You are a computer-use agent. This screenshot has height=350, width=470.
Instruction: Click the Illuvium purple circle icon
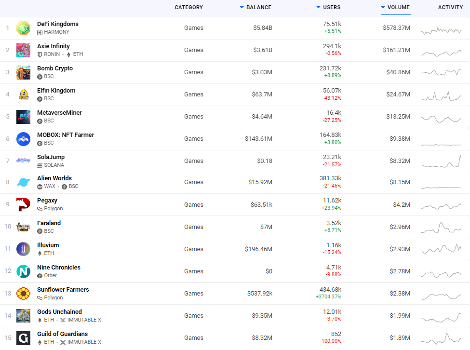pyautogui.click(x=24, y=249)
